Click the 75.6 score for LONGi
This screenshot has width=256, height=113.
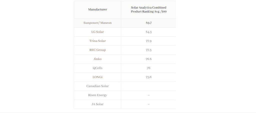148,77
